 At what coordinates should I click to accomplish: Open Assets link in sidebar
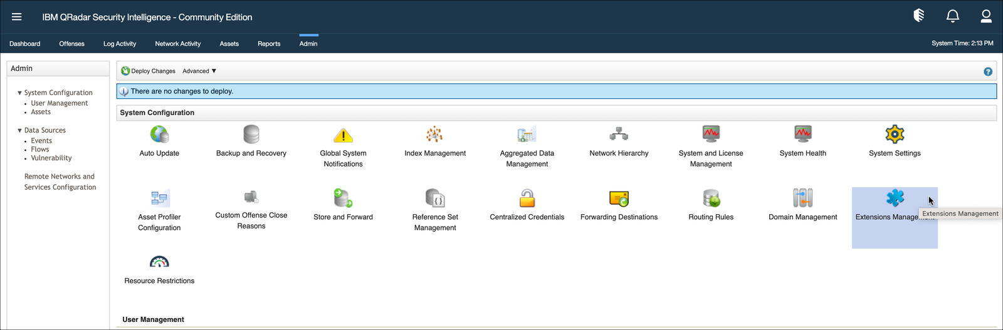point(41,112)
